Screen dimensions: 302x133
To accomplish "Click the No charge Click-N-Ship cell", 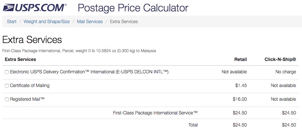I will tap(285, 72).
